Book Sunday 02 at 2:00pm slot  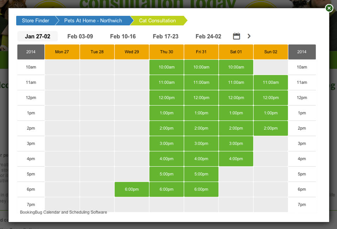[x=271, y=128]
